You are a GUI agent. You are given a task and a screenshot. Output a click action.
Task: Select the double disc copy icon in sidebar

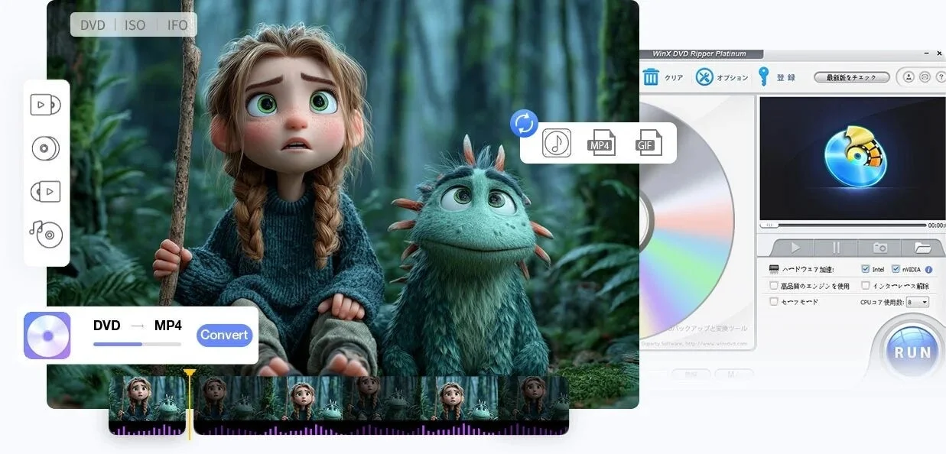pyautogui.click(x=46, y=148)
